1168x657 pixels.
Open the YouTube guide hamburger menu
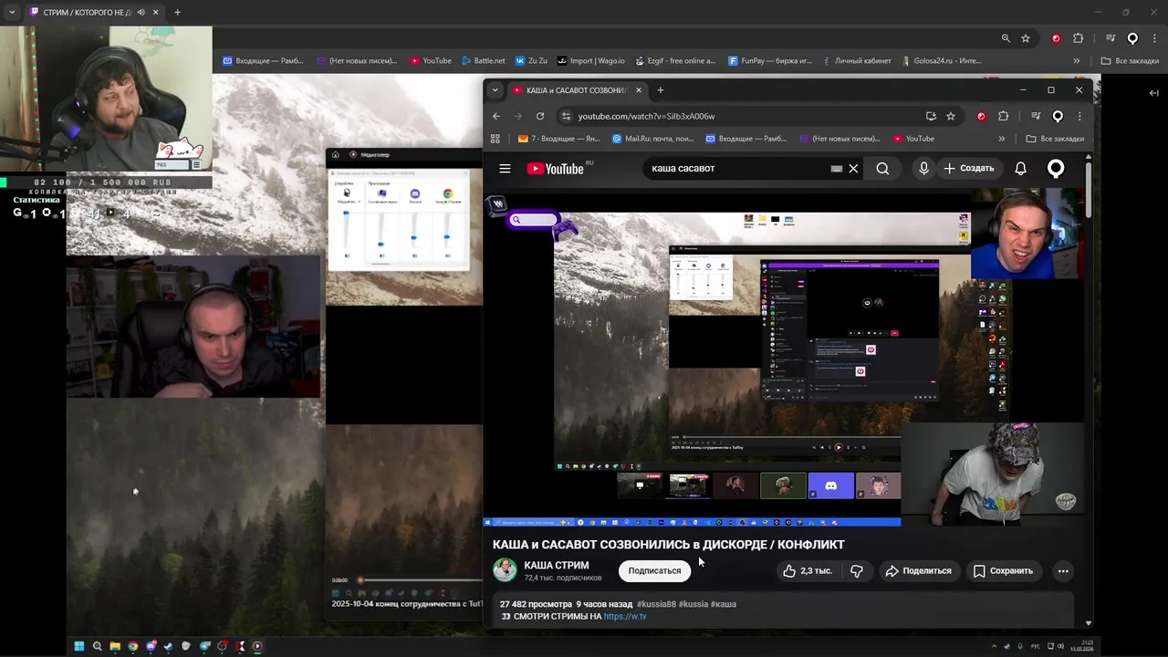click(x=505, y=168)
